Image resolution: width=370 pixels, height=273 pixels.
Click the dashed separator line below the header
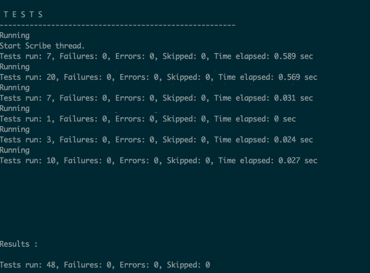coord(117,25)
